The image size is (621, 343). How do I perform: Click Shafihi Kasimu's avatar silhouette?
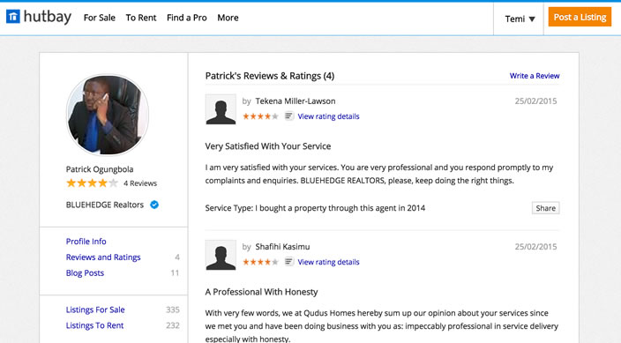tap(221, 255)
